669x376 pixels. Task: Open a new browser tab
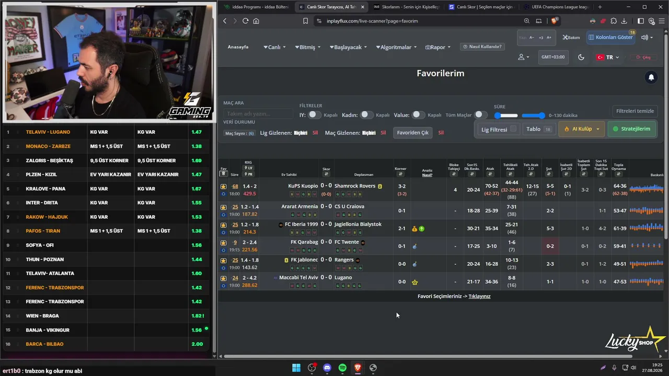coord(600,7)
